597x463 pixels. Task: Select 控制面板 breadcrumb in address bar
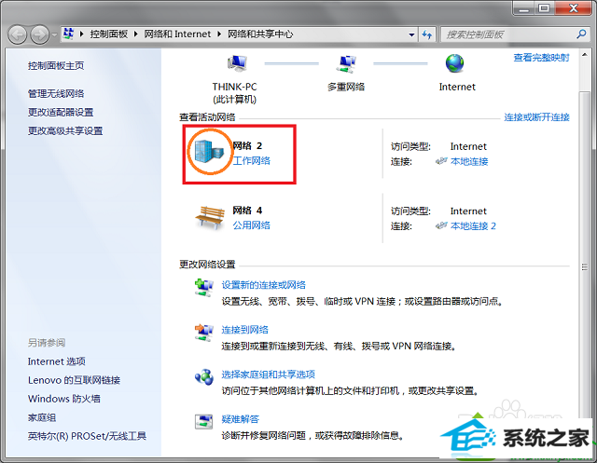point(109,34)
